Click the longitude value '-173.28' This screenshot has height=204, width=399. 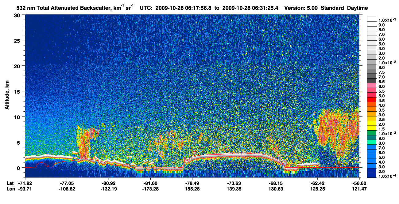[150, 189]
